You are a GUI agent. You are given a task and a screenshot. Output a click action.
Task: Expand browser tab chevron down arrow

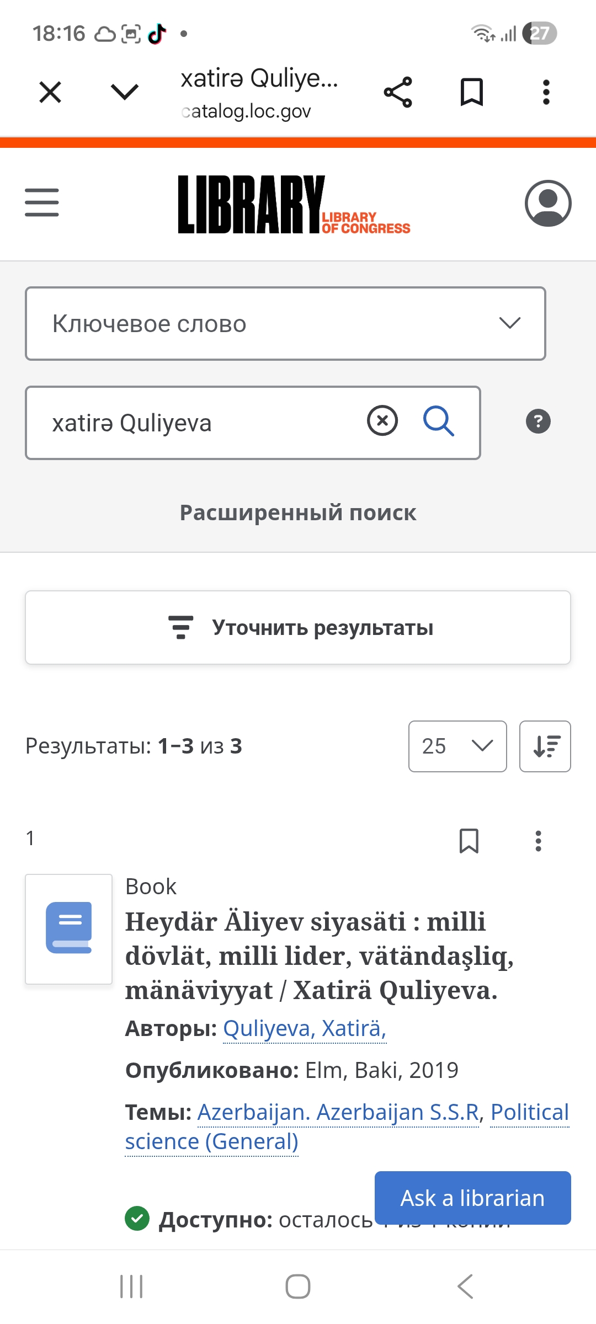(125, 92)
